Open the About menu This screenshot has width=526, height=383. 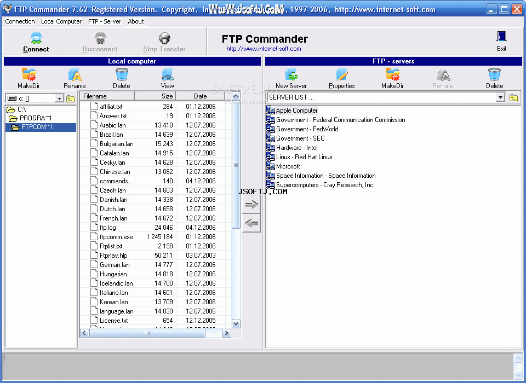tap(135, 21)
